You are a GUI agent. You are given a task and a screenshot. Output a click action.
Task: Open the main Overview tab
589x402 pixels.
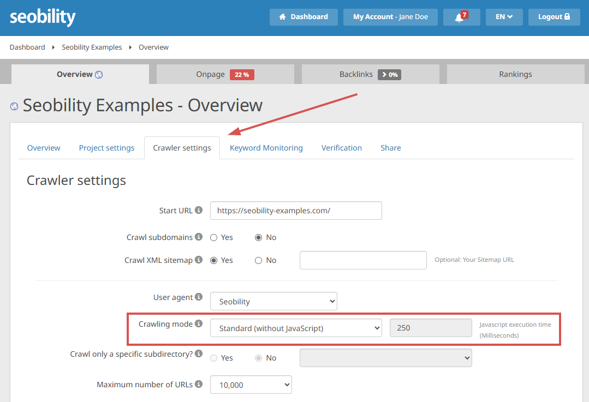80,74
